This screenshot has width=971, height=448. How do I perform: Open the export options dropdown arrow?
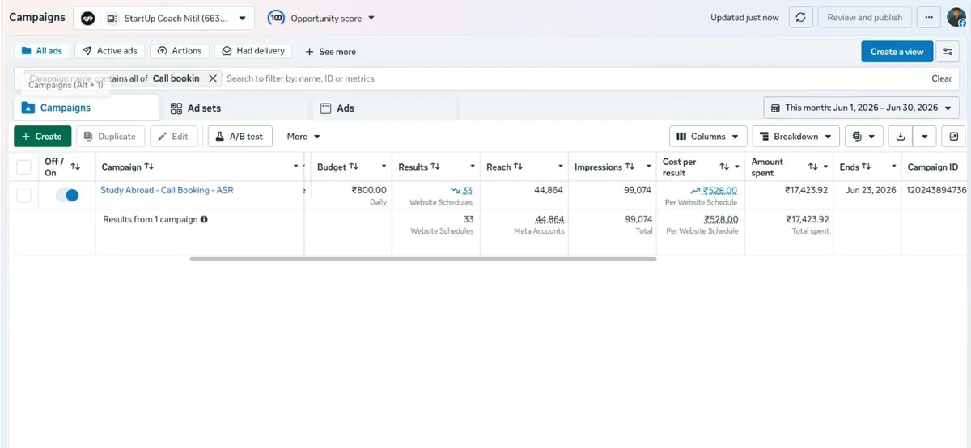point(925,137)
